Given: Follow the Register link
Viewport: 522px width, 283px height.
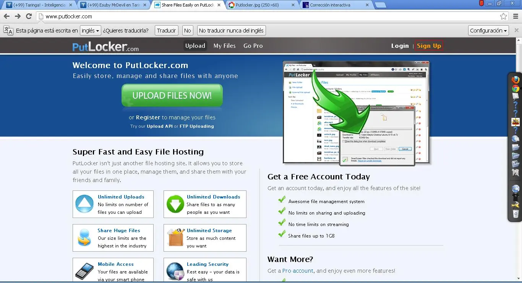Looking at the screenshot, I should click(x=148, y=117).
